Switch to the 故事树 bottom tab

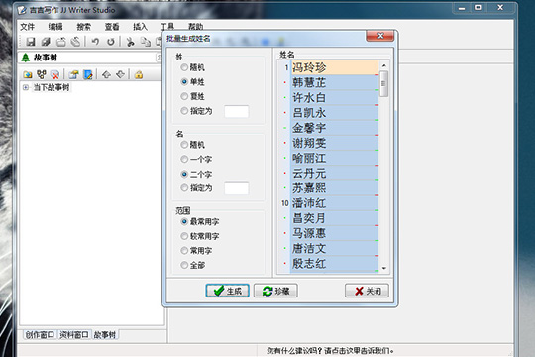[105, 335]
